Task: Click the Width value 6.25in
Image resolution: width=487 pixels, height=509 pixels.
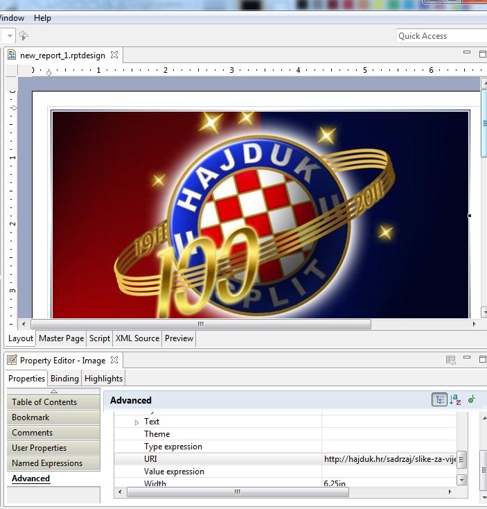Action: (335, 483)
